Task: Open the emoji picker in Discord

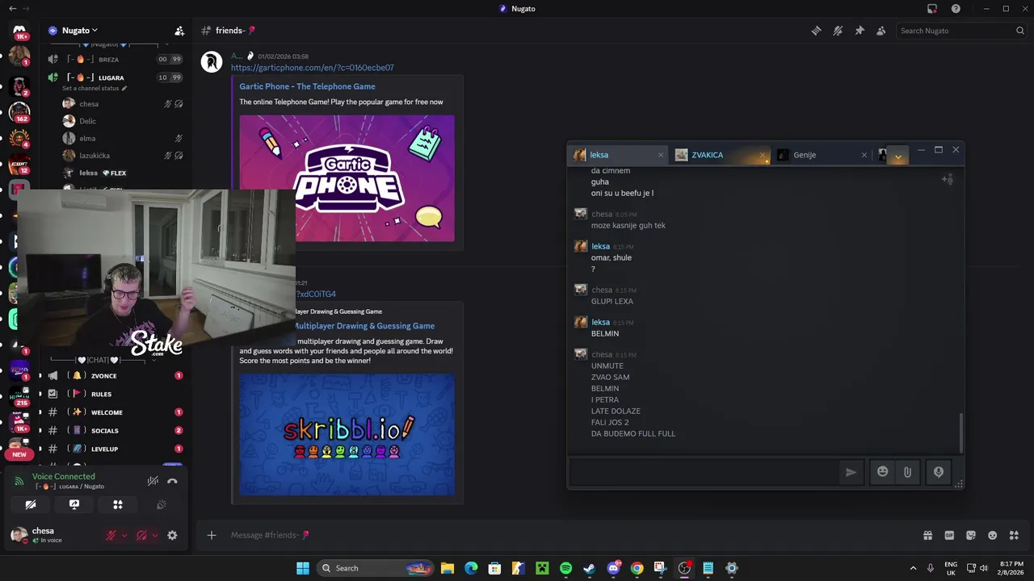Action: tap(993, 535)
